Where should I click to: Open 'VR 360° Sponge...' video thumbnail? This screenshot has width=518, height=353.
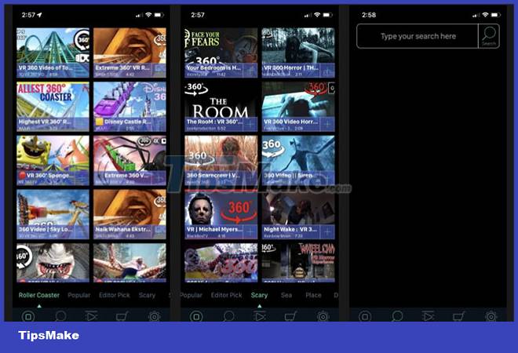(x=53, y=161)
